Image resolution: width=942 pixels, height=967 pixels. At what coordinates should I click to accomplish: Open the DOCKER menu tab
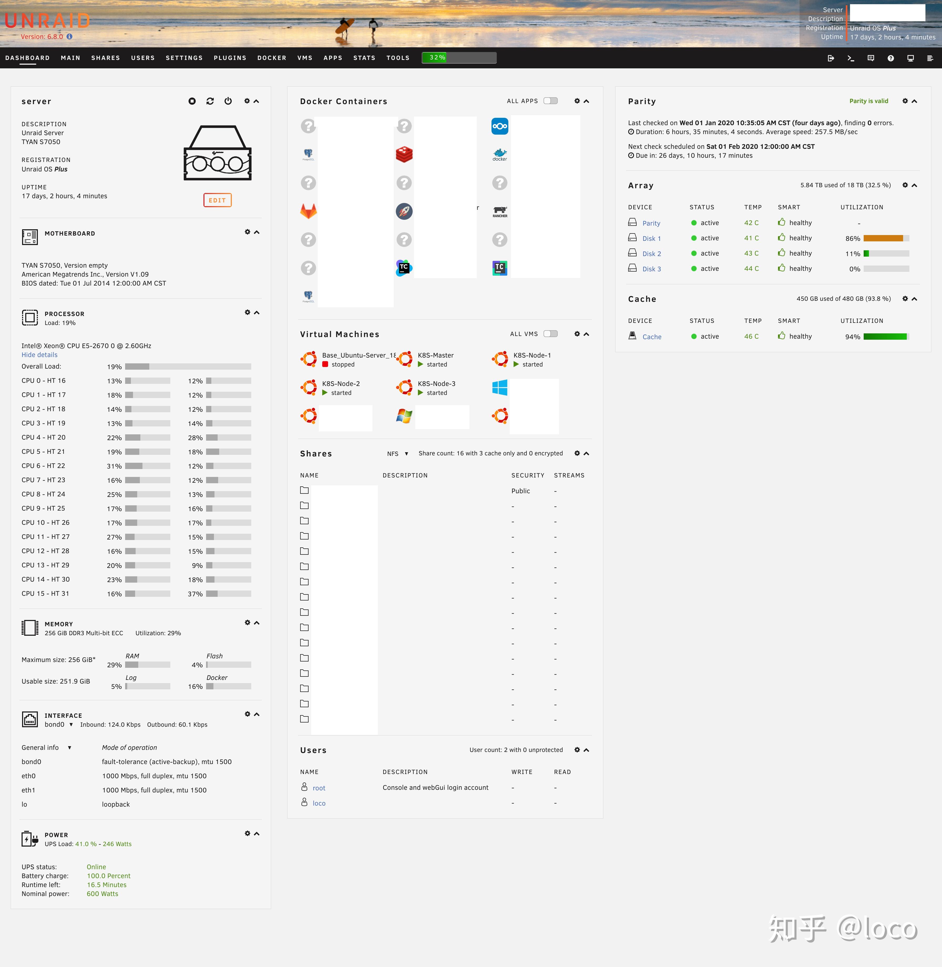point(272,58)
